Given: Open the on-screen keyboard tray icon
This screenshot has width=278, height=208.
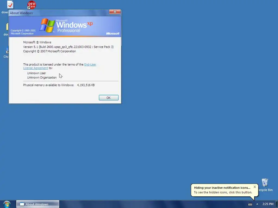Looking at the screenshot, I should coord(250,204).
